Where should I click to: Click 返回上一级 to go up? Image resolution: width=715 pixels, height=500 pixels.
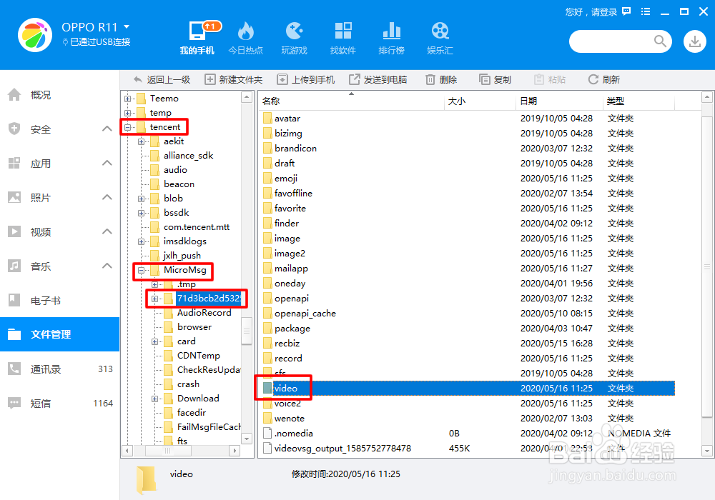pyautogui.click(x=162, y=80)
